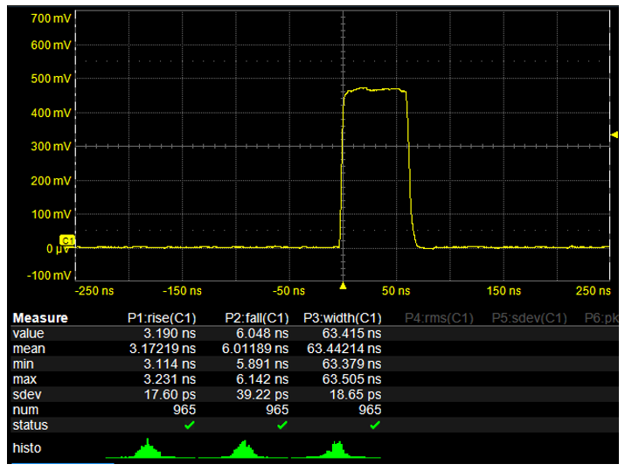
Task: Select the C1 channel descriptor label
Action: [x=67, y=240]
